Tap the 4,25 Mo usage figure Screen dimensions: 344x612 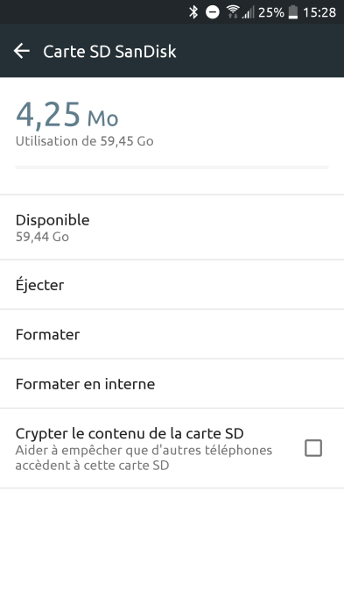[67, 115]
